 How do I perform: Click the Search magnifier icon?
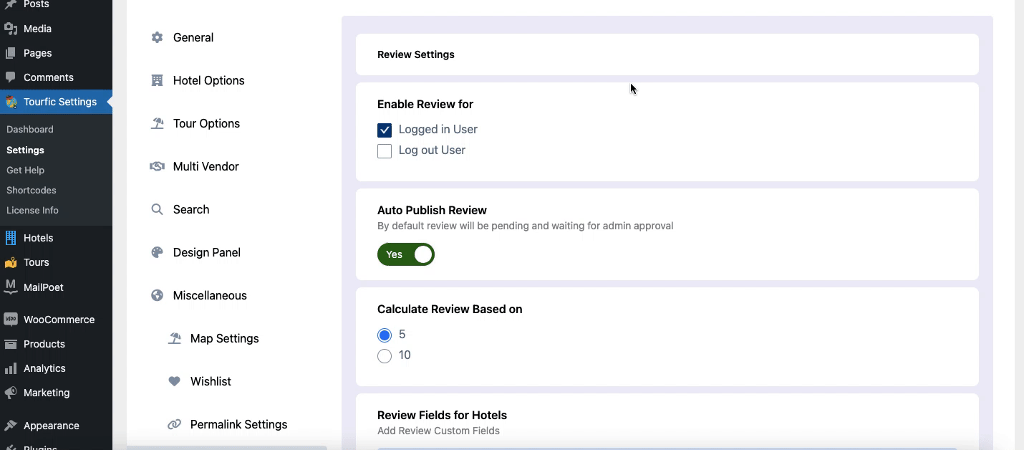click(x=157, y=209)
